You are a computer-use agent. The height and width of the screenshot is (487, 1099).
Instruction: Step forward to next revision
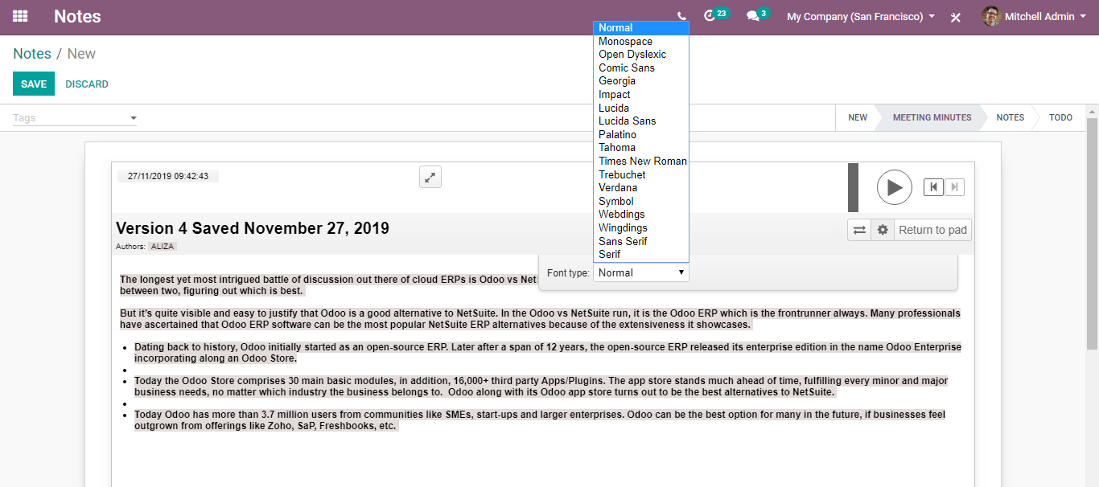coord(954,187)
